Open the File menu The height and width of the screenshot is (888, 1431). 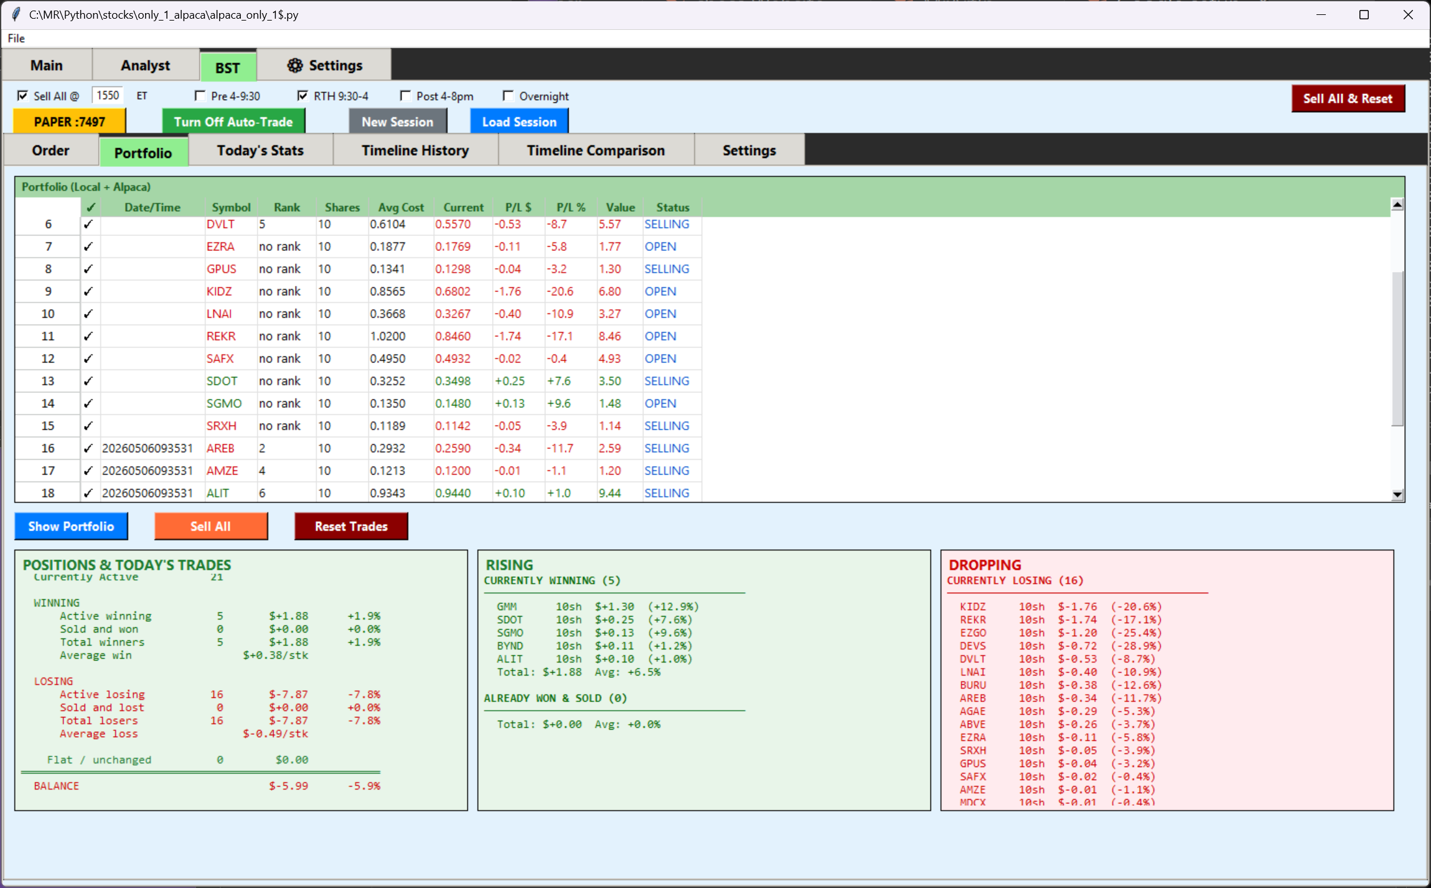coord(16,38)
